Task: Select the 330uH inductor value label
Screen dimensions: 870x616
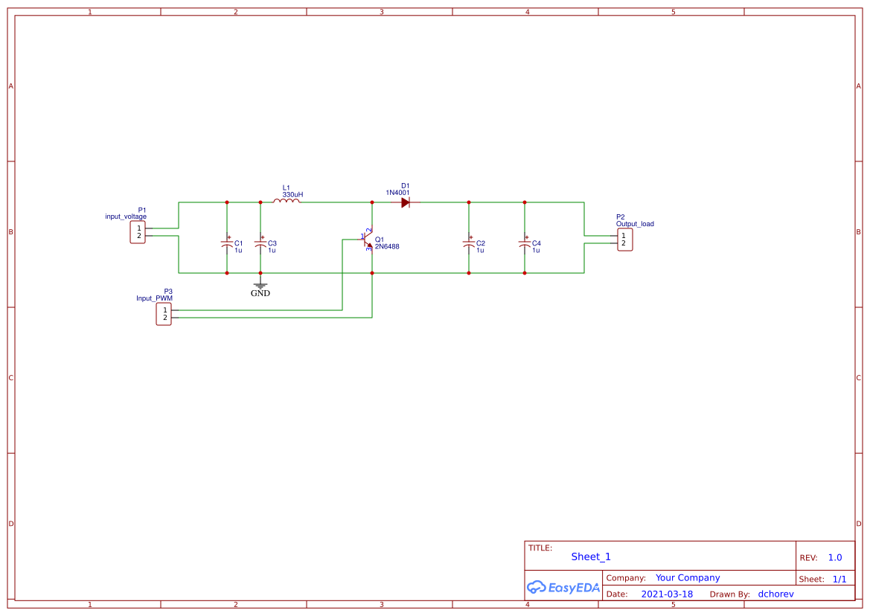Action: point(292,194)
